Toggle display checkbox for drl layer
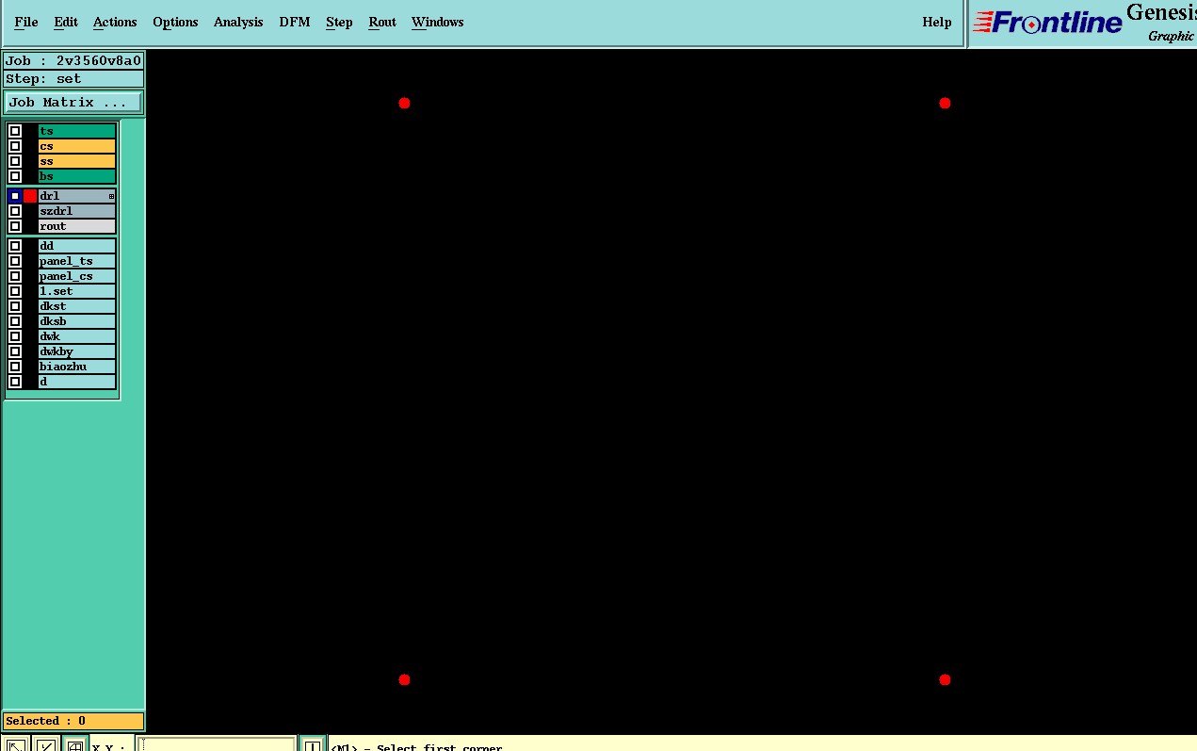 [x=15, y=196]
